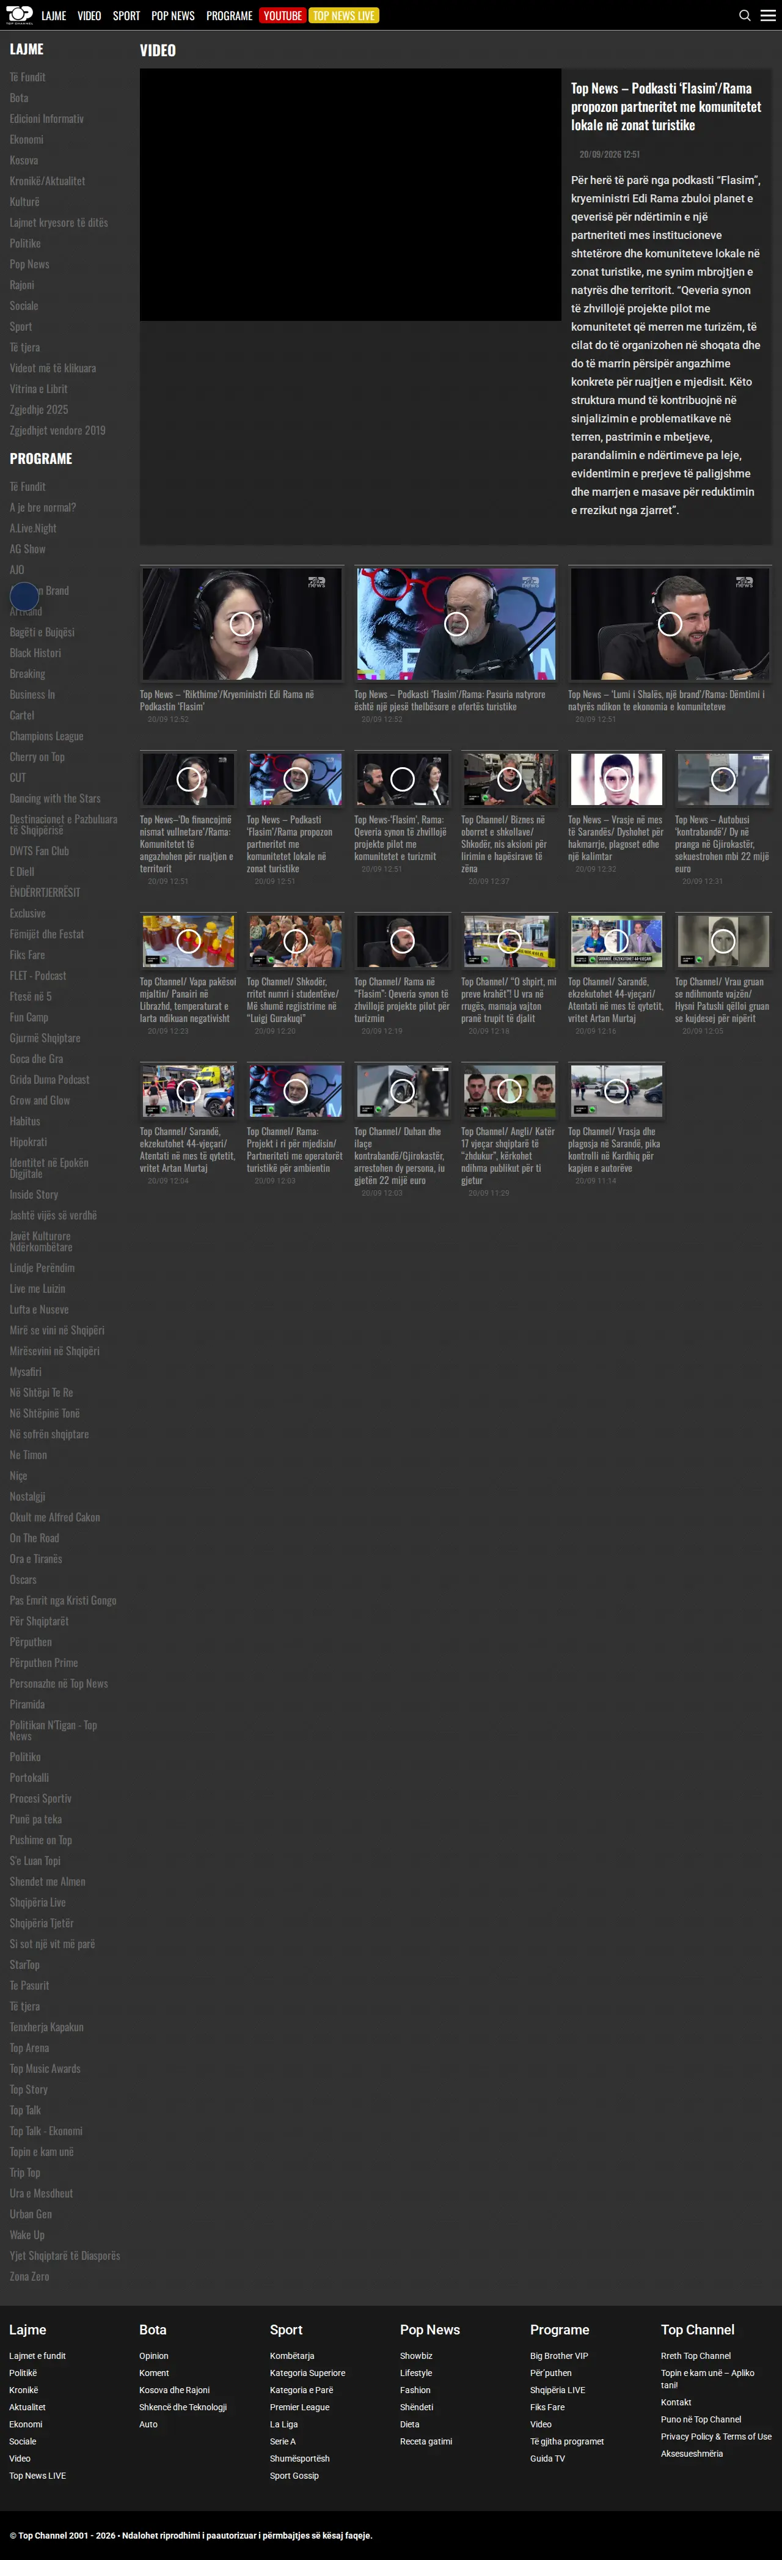Screen dimensions: 782x2560
Task: Open the SPORT menu item
Action: [x=126, y=16]
